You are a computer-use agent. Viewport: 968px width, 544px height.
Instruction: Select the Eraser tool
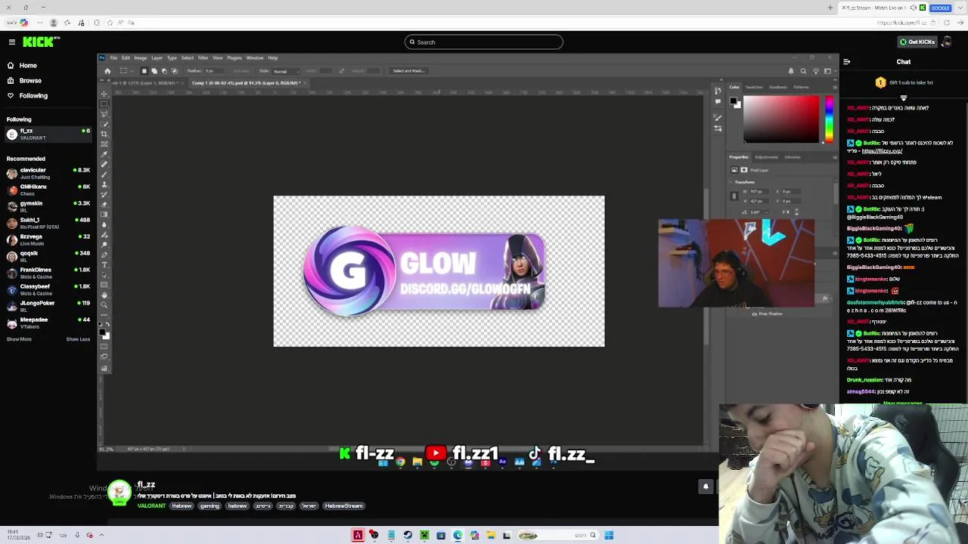[x=104, y=204]
